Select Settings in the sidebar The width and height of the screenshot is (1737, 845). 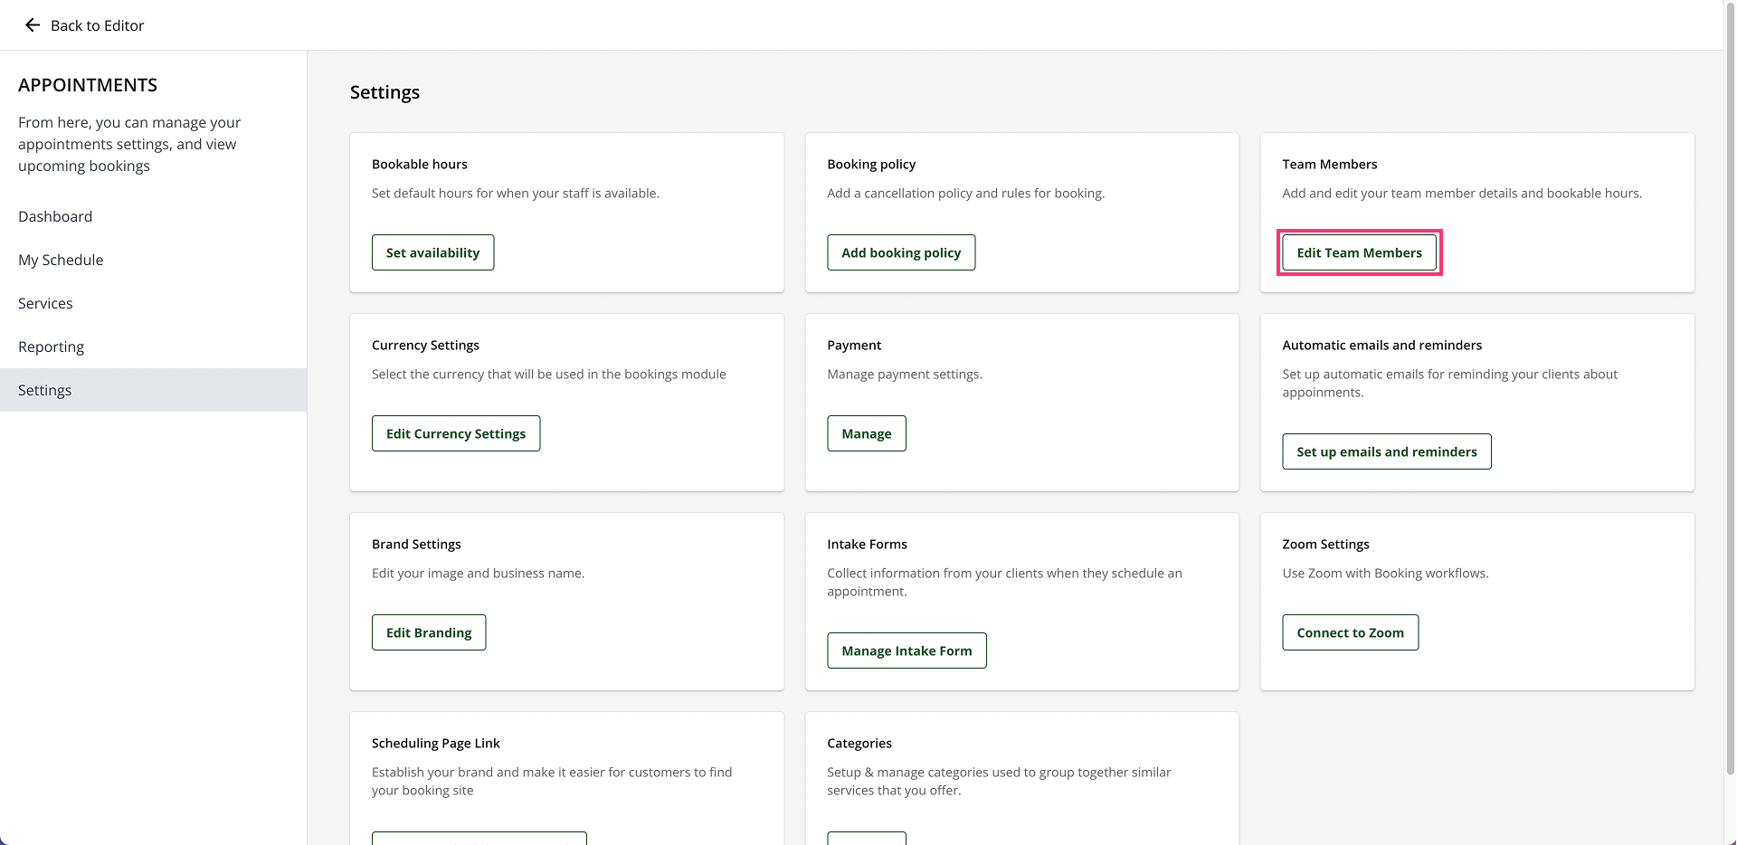click(x=45, y=390)
